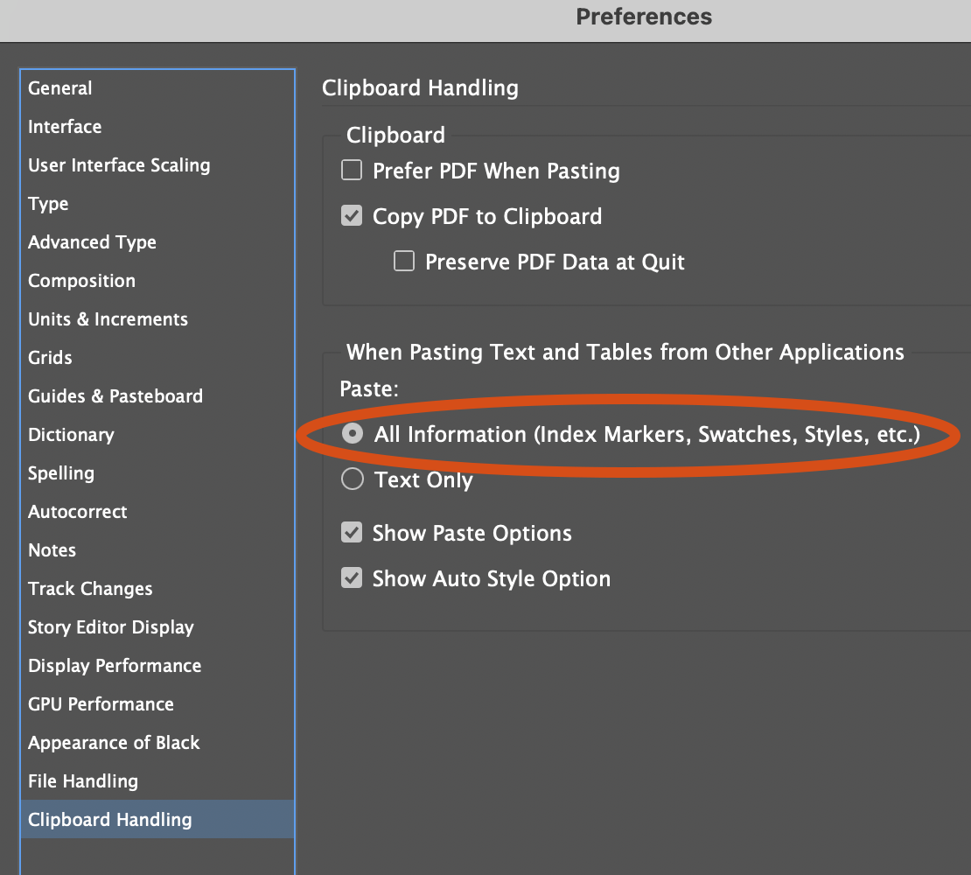Open Units & Increments preferences
The image size is (971, 875).
pos(157,318)
